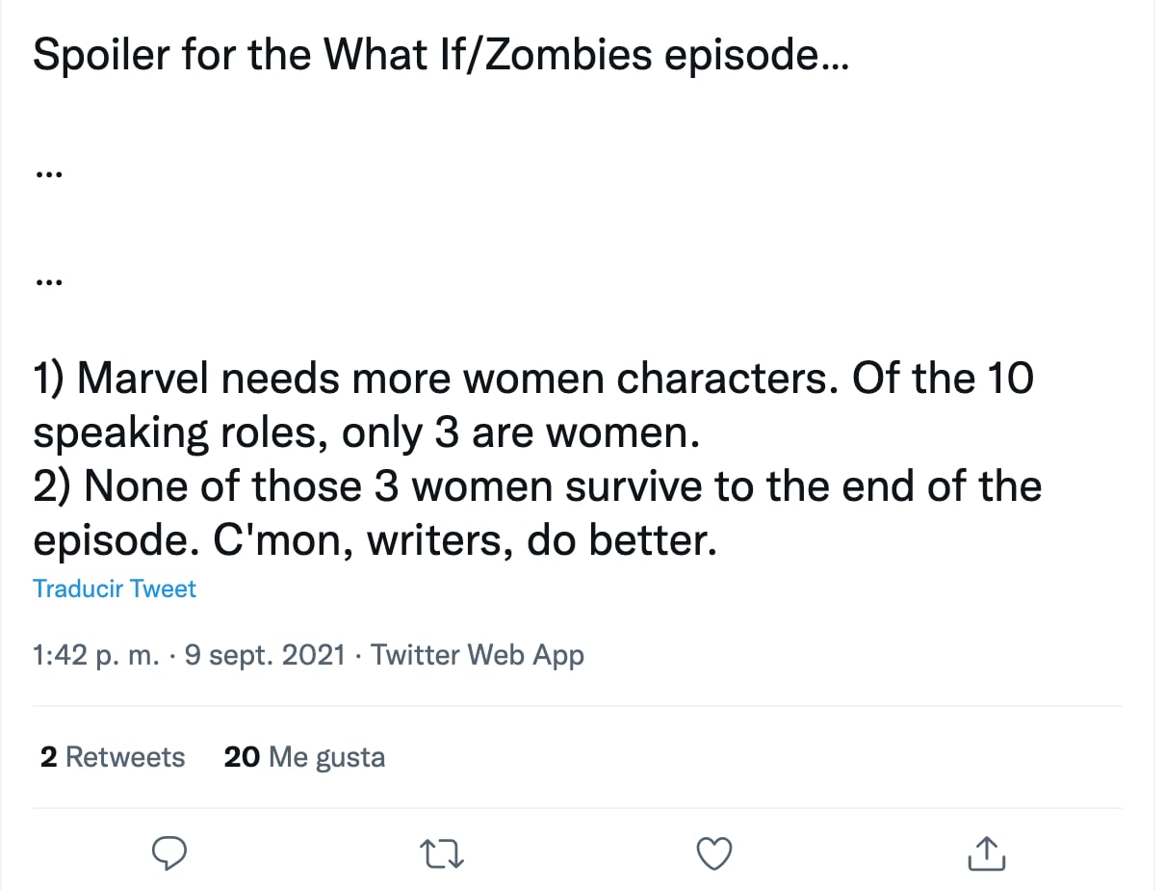Click the 9 sept. 2021 date
This screenshot has height=890, width=1165.
point(264,655)
